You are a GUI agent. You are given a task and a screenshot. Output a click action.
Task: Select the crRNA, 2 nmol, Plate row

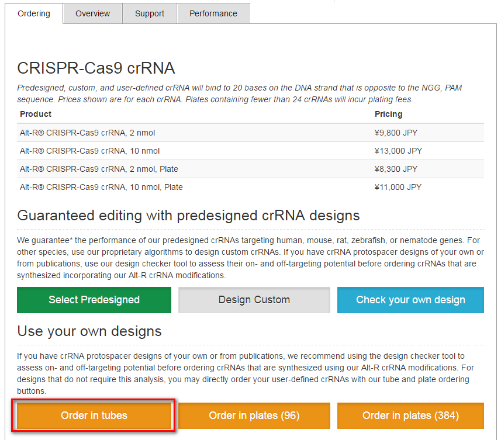pyautogui.click(x=250, y=169)
